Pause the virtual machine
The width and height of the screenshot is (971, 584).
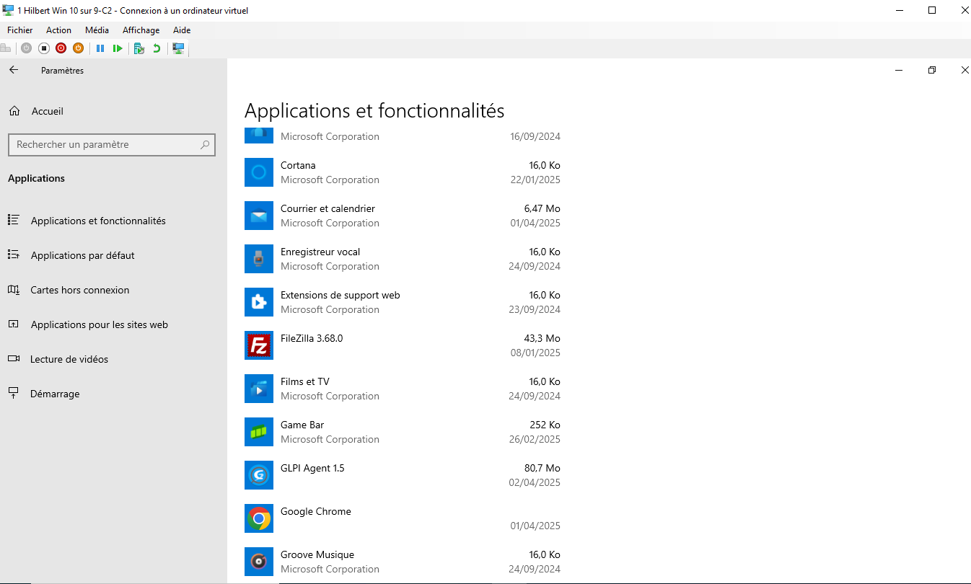click(x=100, y=48)
